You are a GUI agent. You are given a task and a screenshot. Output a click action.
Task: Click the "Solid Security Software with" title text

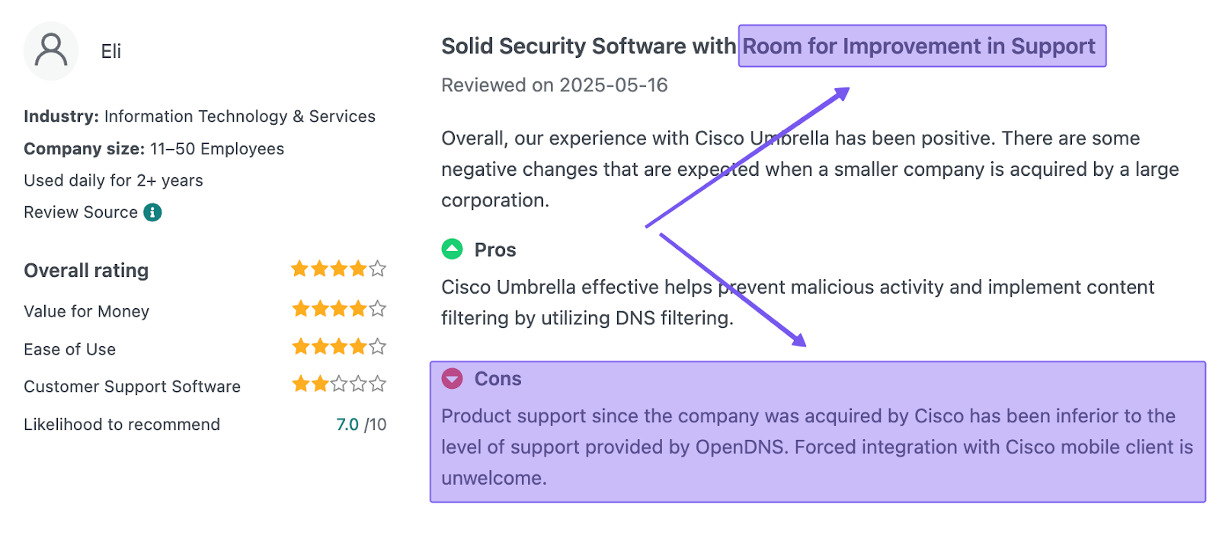click(x=588, y=46)
